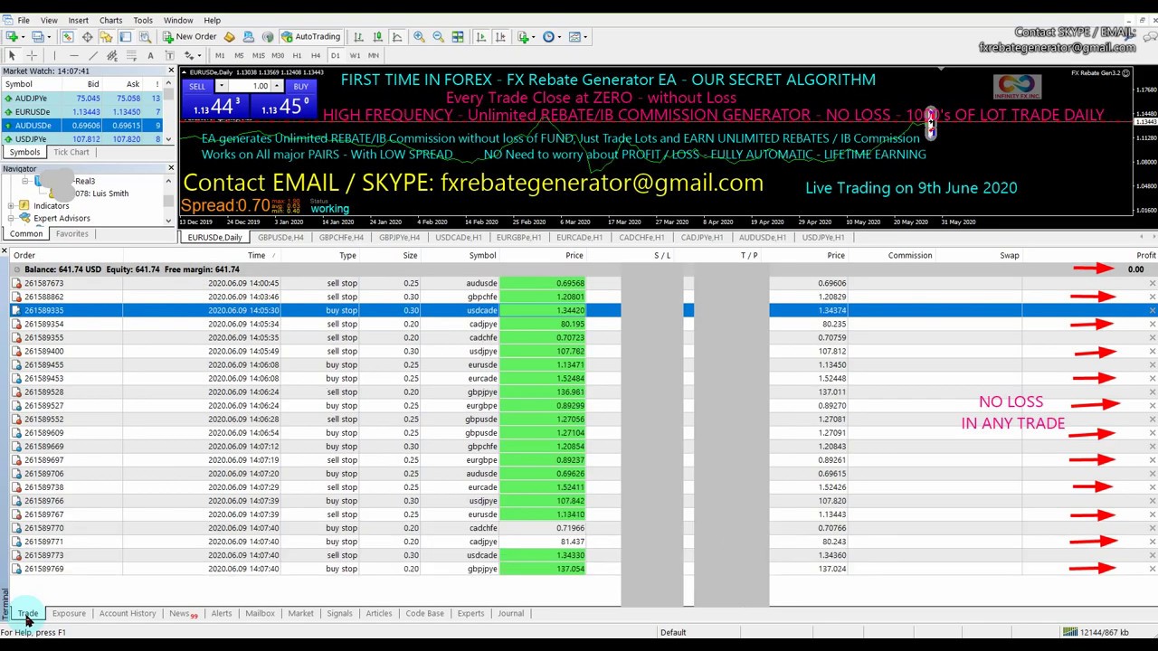Click the Market Watch vertical scrollbar
Screen dimensions: 1158x651
[x=168, y=111]
